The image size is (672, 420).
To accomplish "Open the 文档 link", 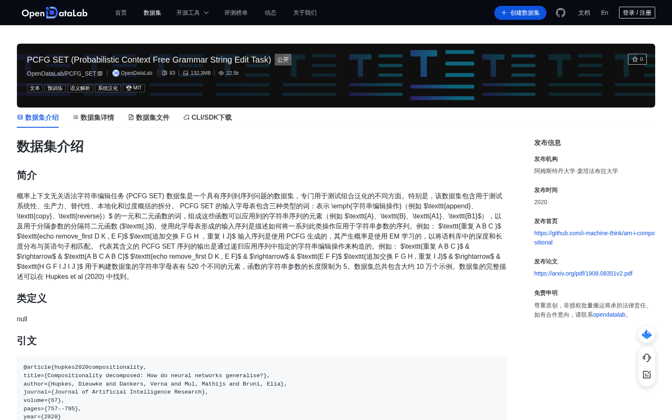I will [x=584, y=13].
